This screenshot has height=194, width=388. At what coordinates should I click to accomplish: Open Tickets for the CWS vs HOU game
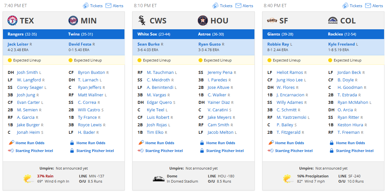click(x=222, y=6)
